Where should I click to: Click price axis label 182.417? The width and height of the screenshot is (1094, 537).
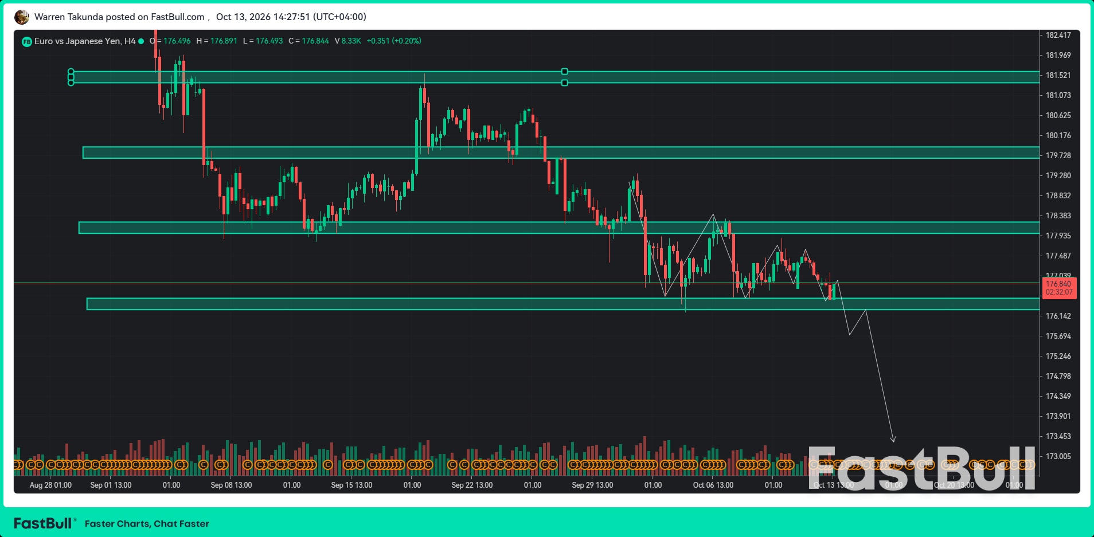point(1058,36)
